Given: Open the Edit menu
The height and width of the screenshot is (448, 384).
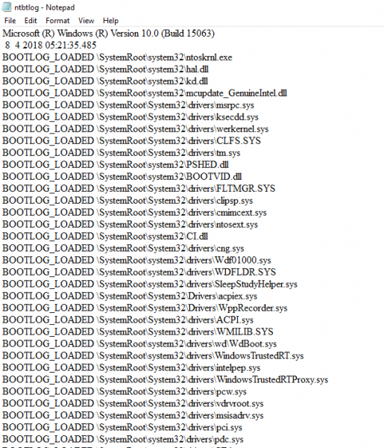Looking at the screenshot, I should click(31, 21).
